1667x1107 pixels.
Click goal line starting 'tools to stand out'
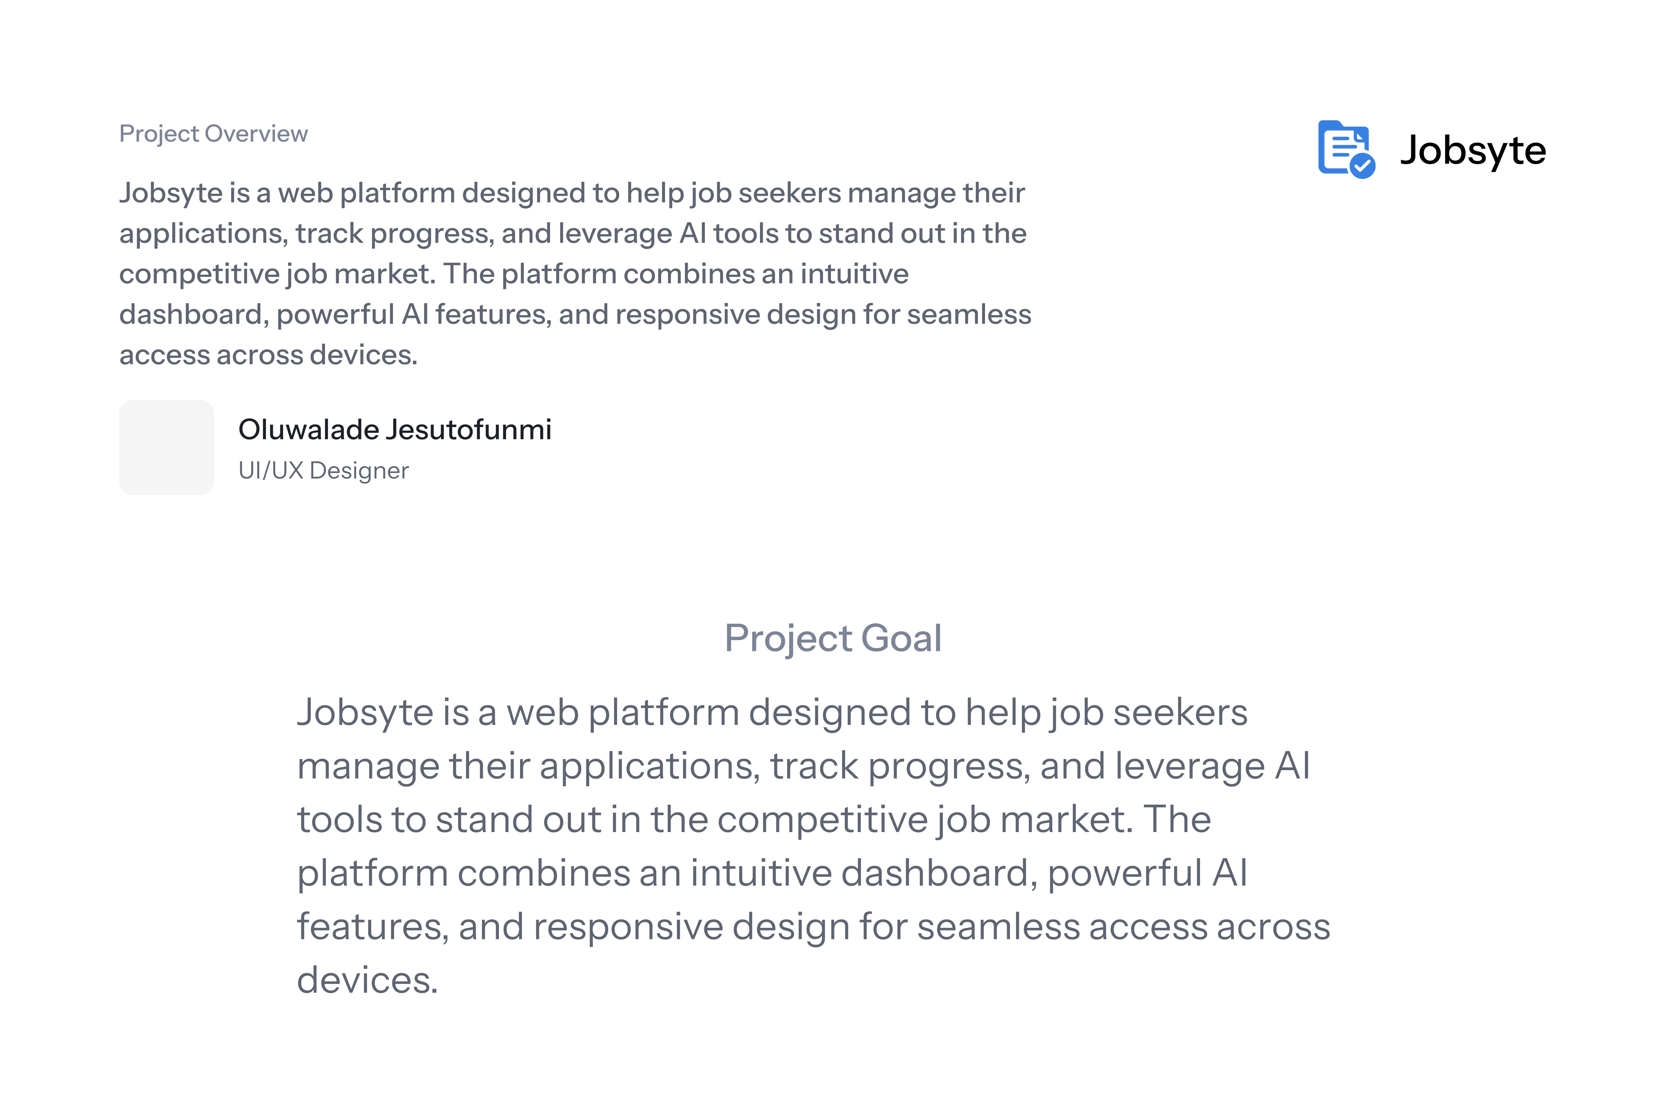753,820
